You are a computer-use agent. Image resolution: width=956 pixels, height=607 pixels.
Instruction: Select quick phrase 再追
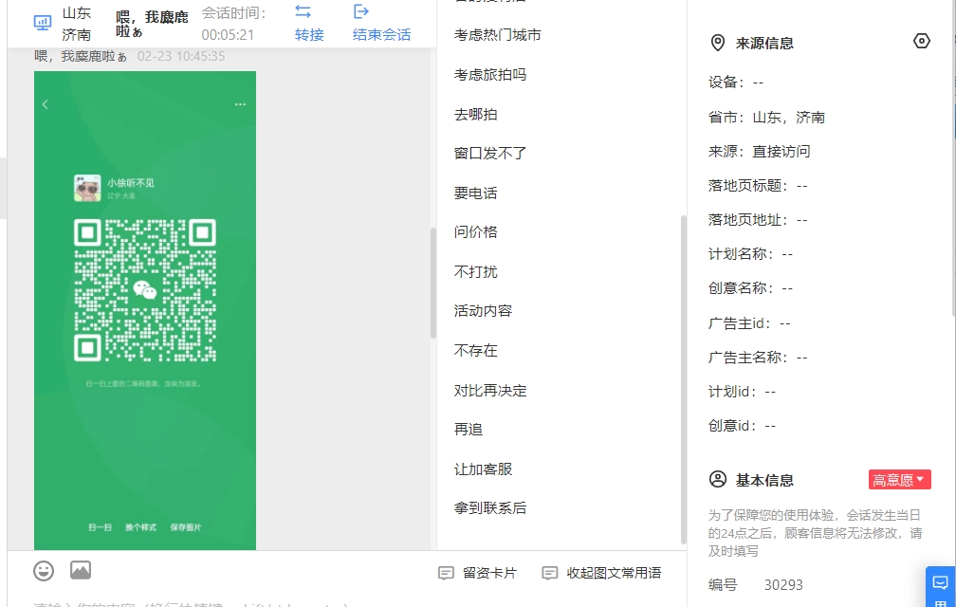click(469, 429)
